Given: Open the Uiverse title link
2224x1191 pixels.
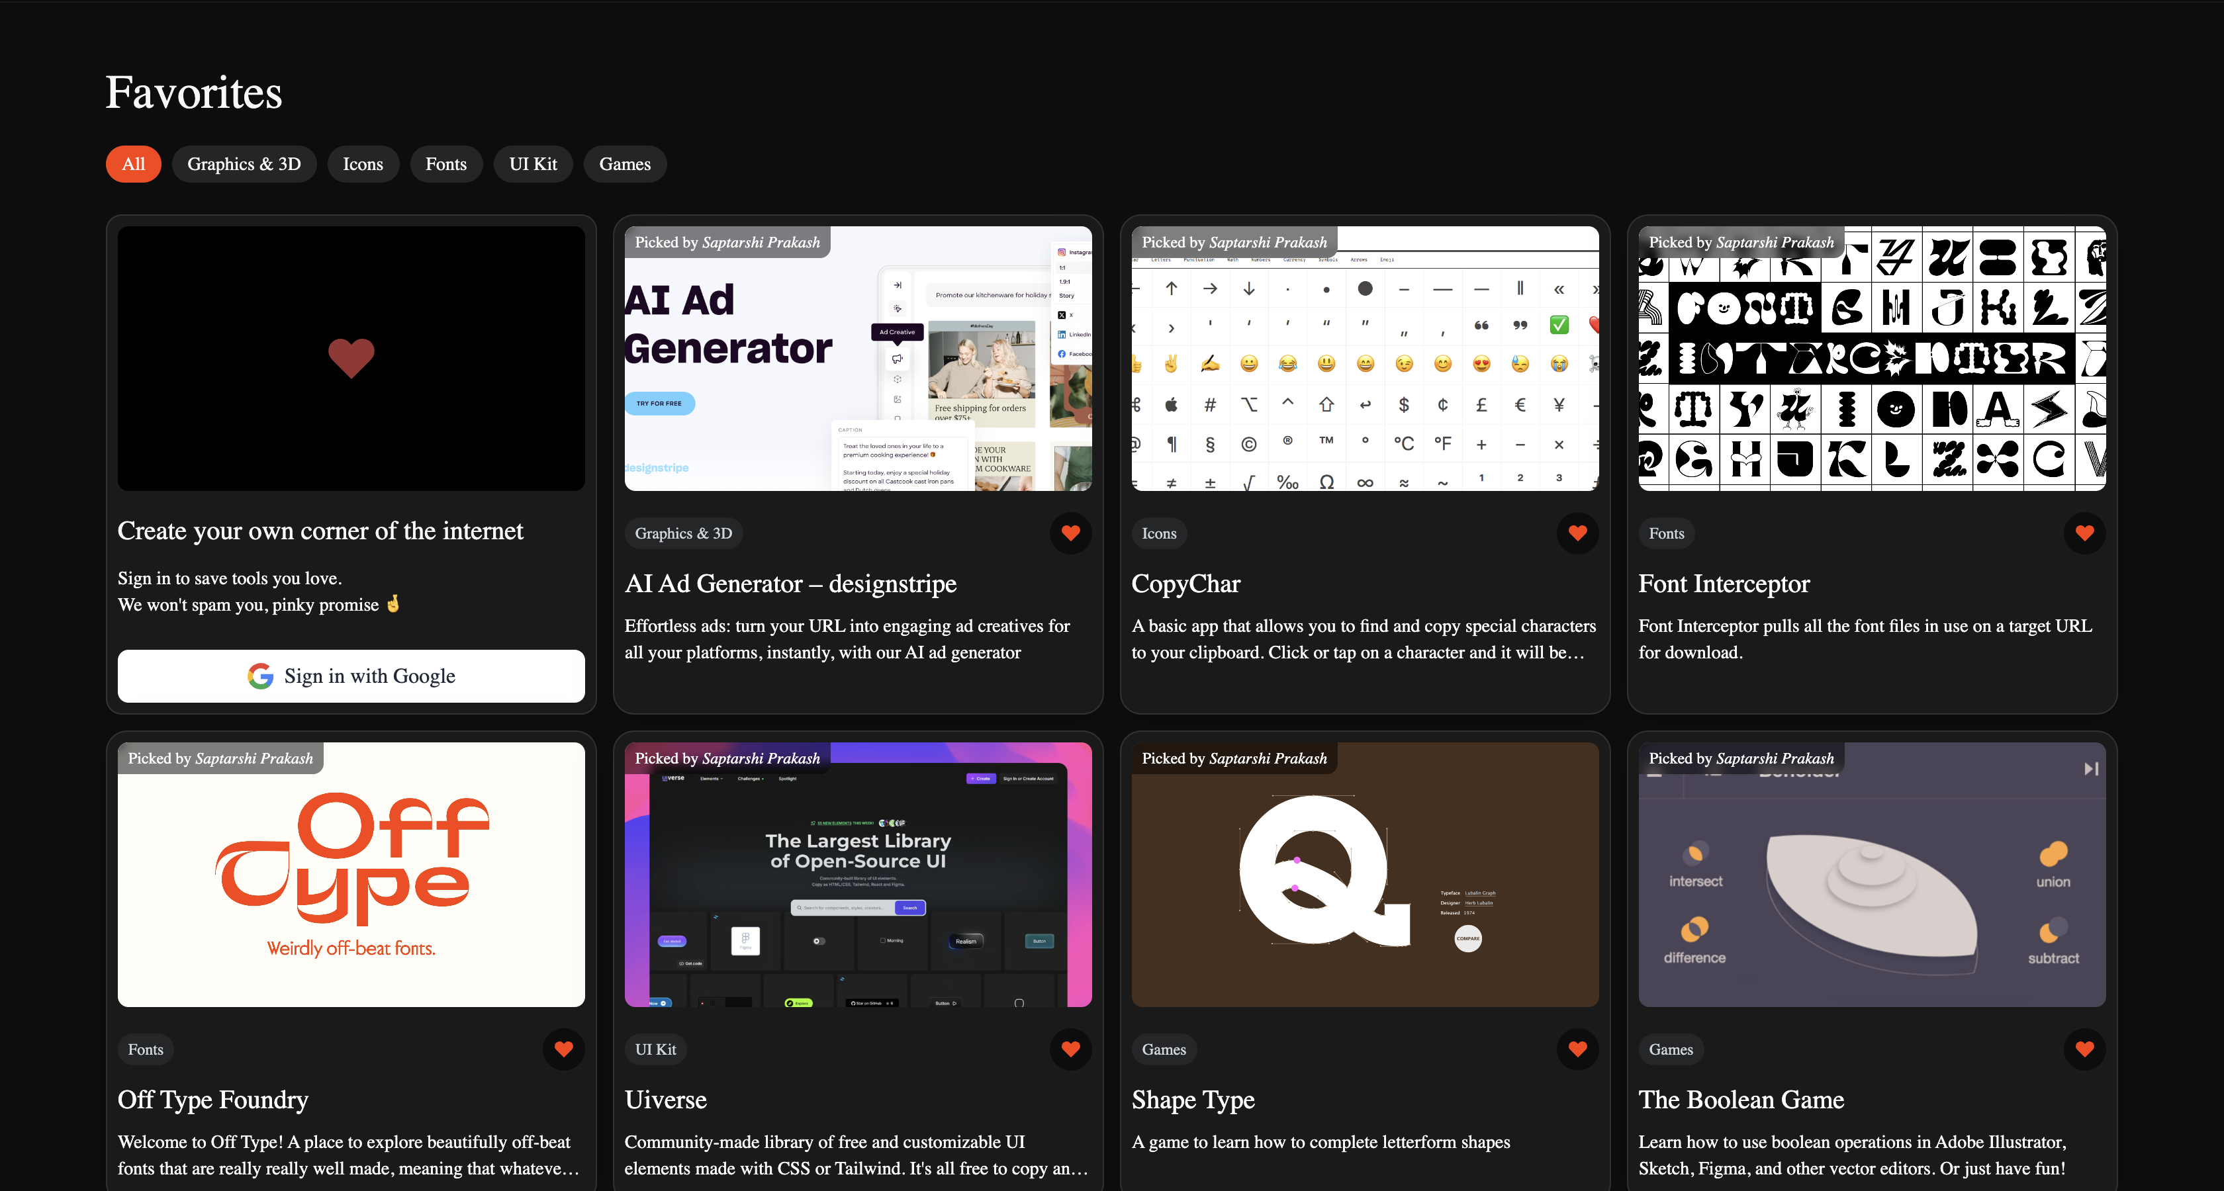Looking at the screenshot, I should [x=666, y=1100].
